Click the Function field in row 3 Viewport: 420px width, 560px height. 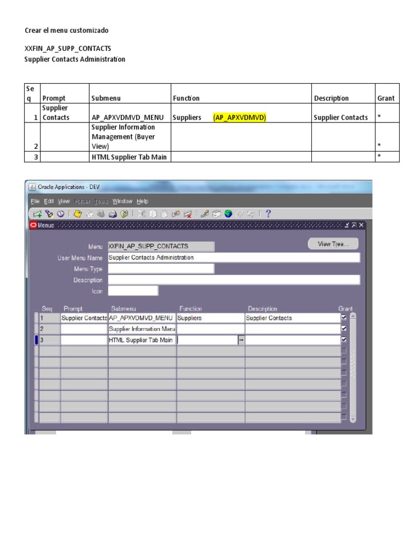coord(207,340)
